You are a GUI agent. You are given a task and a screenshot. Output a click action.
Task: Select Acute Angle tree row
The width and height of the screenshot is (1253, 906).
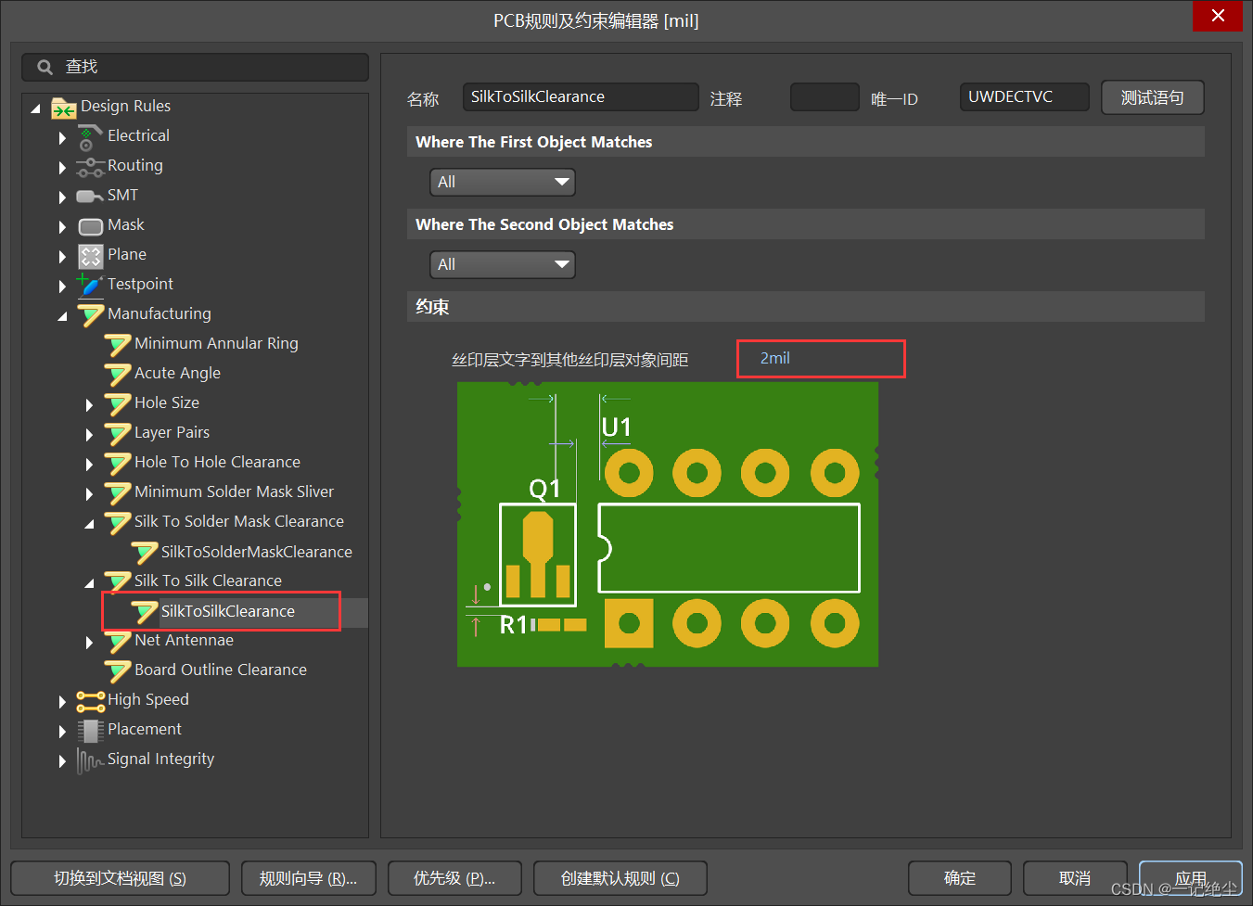(x=177, y=374)
